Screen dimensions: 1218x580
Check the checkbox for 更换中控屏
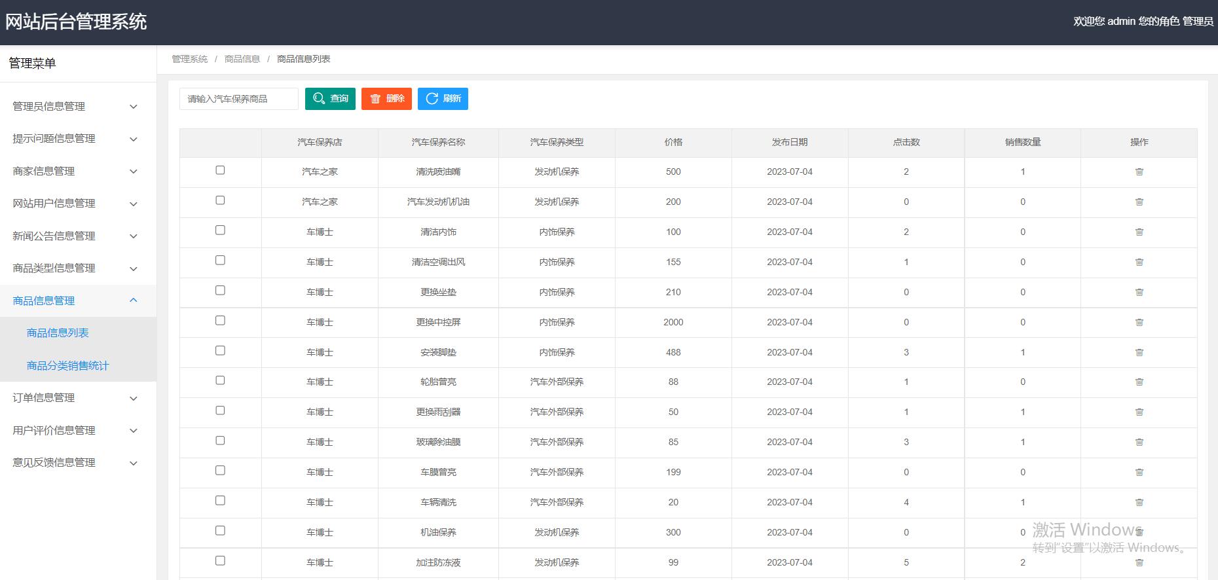tap(220, 321)
